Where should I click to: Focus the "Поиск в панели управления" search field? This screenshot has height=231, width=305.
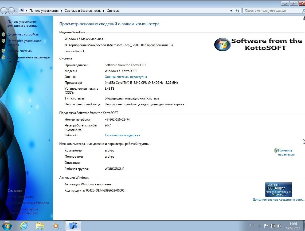272,11
